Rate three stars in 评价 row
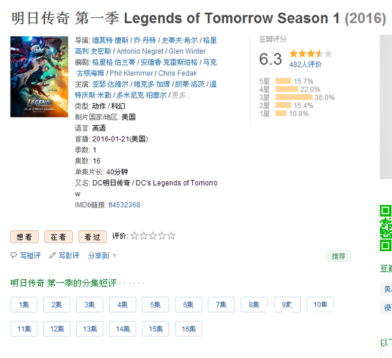This screenshot has width=392, height=358. pyautogui.click(x=153, y=236)
